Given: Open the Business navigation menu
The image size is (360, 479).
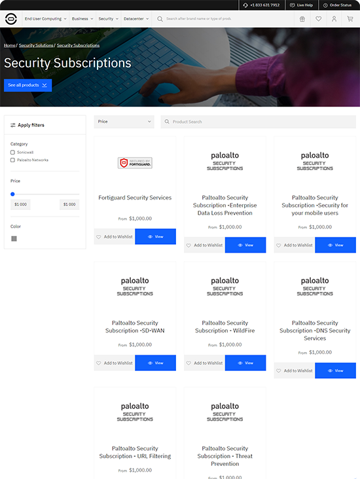Looking at the screenshot, I should pyautogui.click(x=82, y=19).
